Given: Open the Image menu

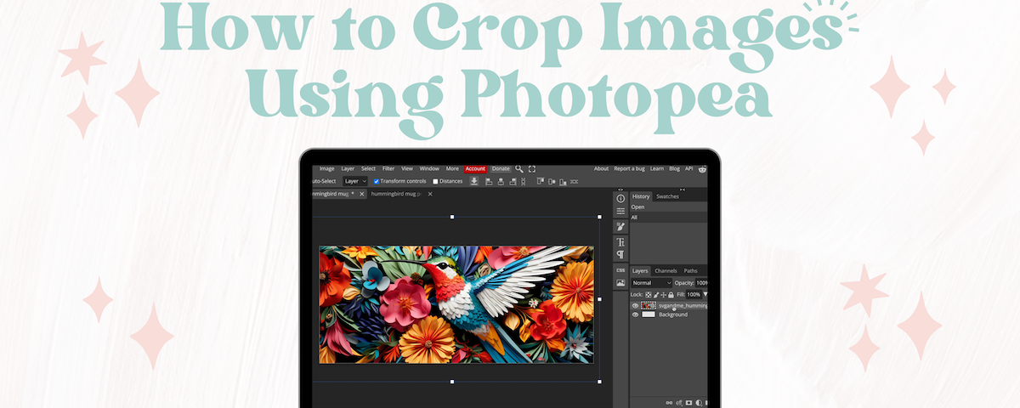Looking at the screenshot, I should point(327,169).
